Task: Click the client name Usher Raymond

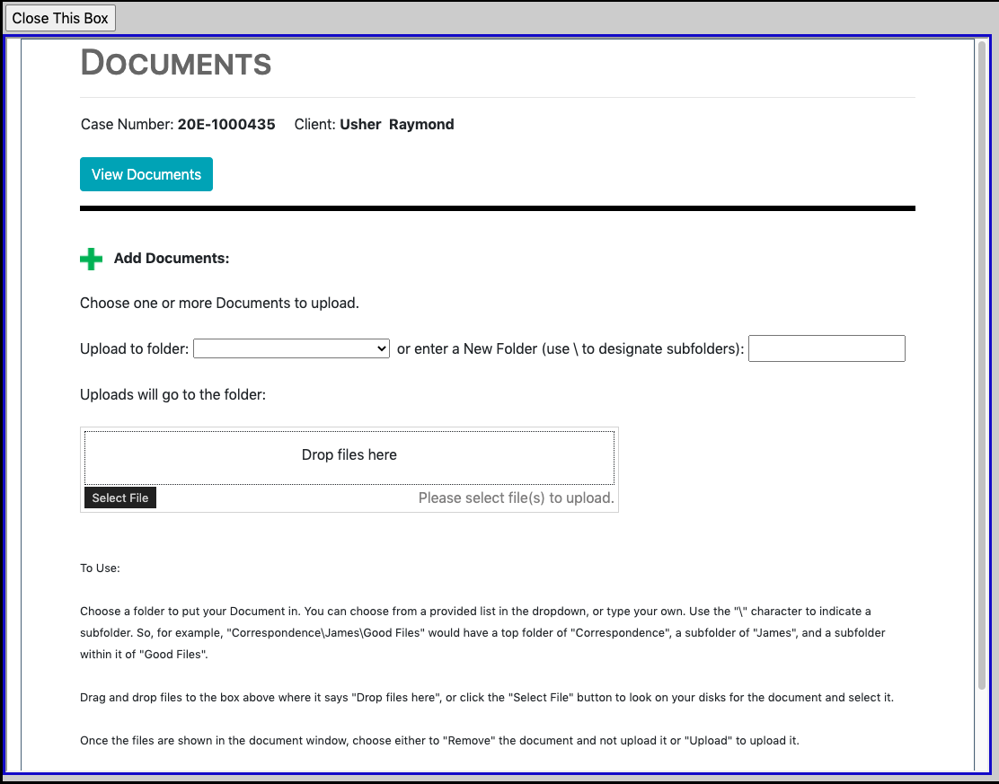Action: [396, 125]
